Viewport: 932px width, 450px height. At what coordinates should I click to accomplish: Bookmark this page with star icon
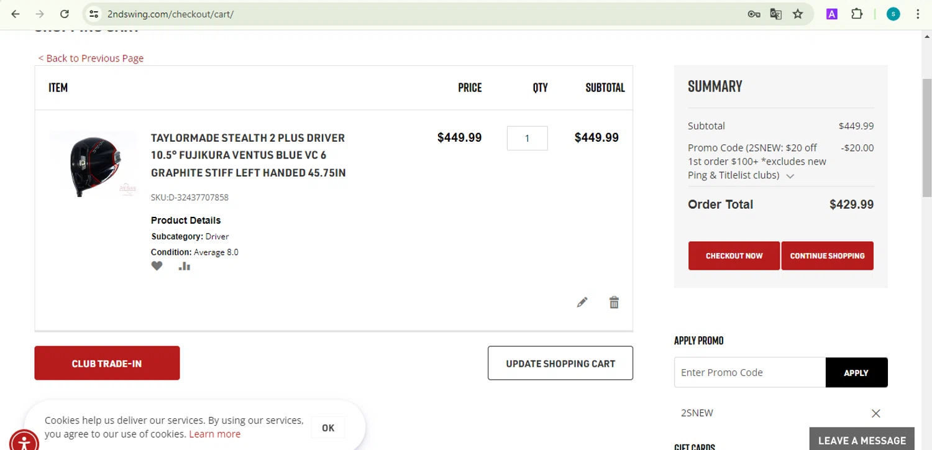point(798,14)
